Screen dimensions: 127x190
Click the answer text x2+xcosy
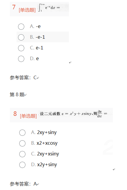click(x=47, y=143)
